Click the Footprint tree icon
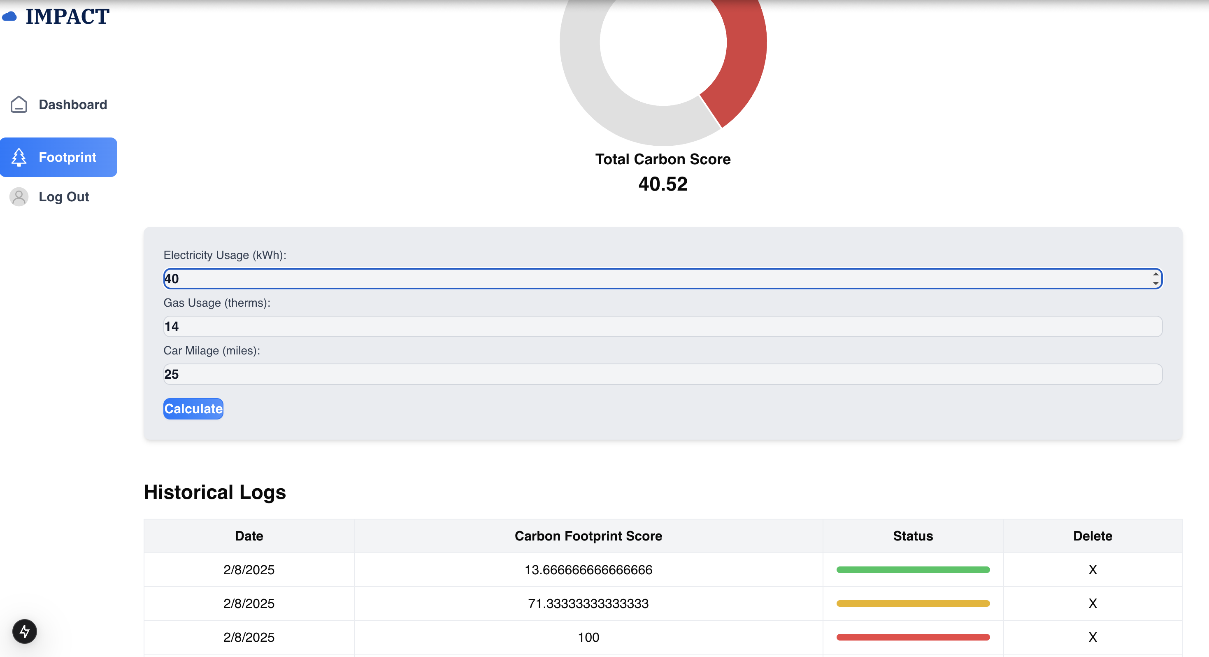 click(x=19, y=157)
